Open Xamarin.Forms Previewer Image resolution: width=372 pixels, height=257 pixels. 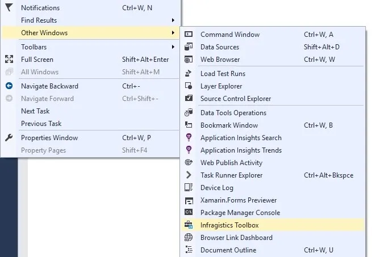(239, 200)
